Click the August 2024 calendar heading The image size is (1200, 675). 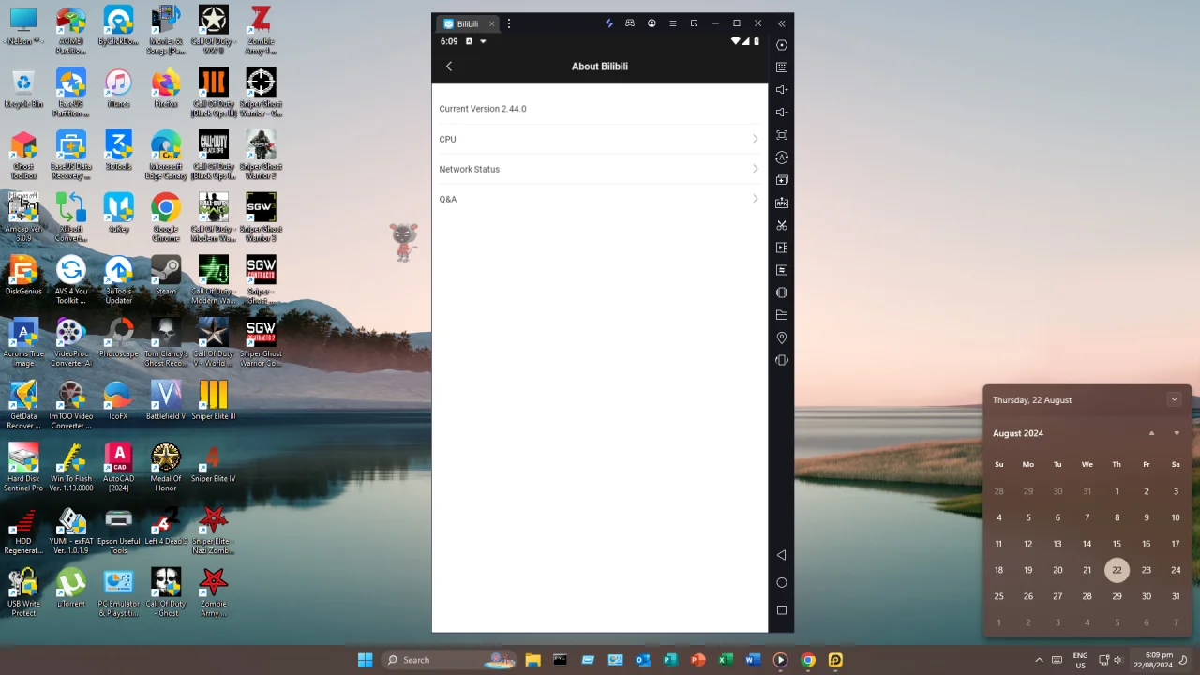1018,433
